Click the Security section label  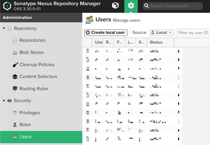coord(23,101)
